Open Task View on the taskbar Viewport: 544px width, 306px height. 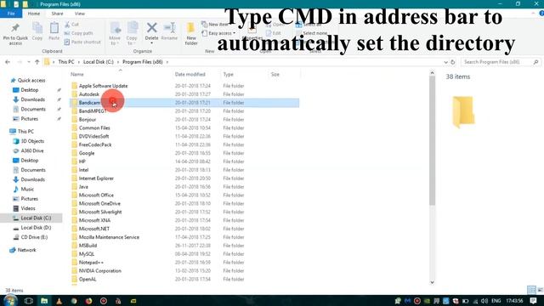[x=28, y=301]
